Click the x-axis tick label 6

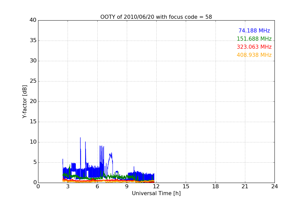[x=97, y=187]
